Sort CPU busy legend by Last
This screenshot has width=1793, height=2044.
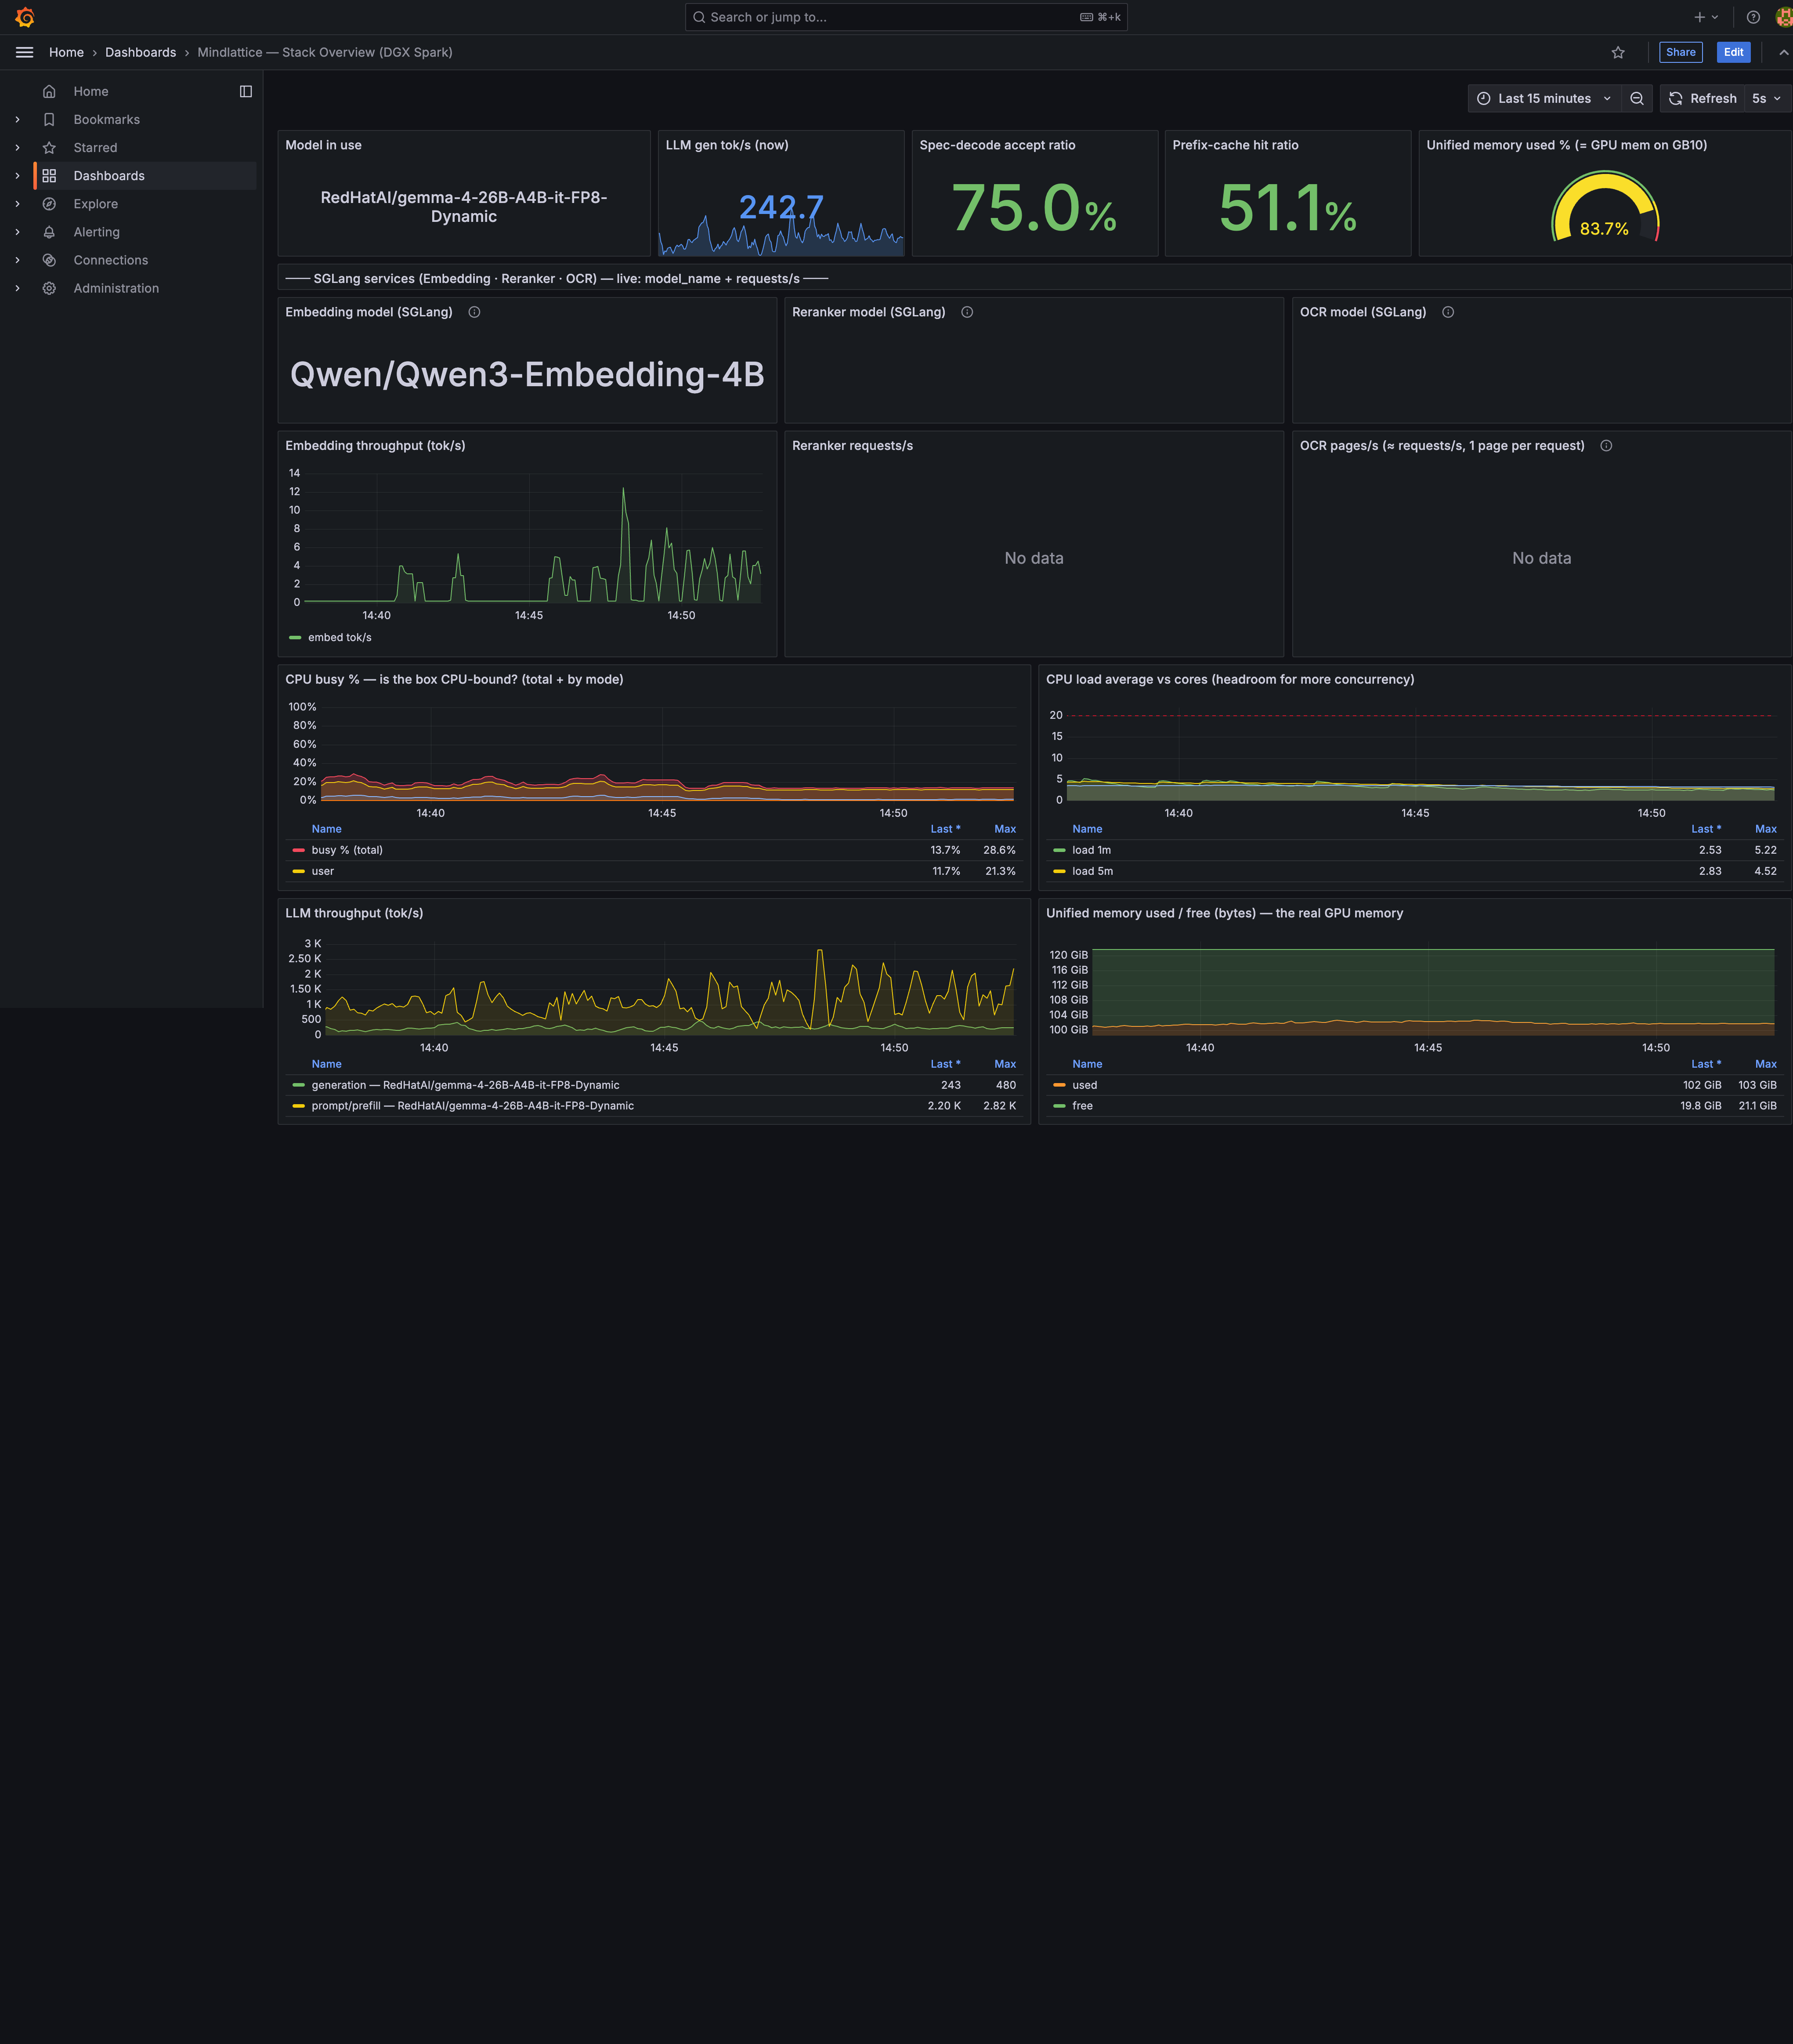[x=944, y=829]
